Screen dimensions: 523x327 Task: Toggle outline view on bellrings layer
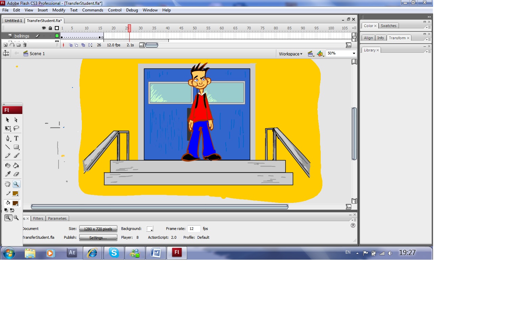point(57,36)
